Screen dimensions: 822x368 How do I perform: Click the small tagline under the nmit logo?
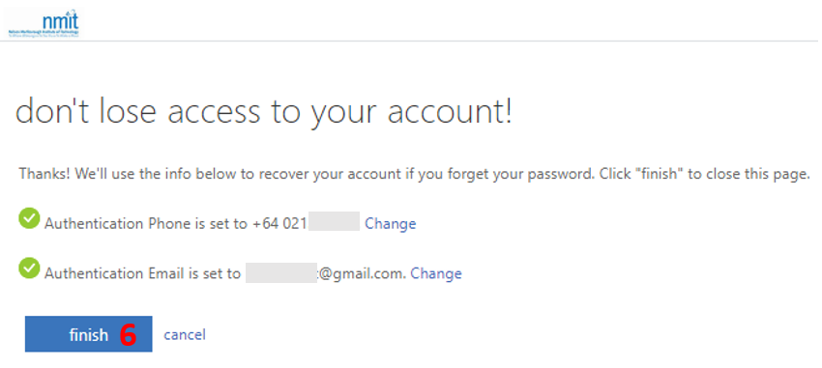point(44,34)
